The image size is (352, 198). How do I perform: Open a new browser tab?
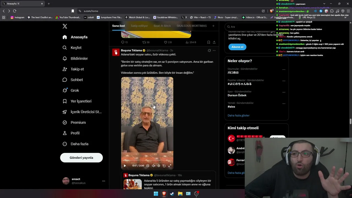click(x=49, y=4)
